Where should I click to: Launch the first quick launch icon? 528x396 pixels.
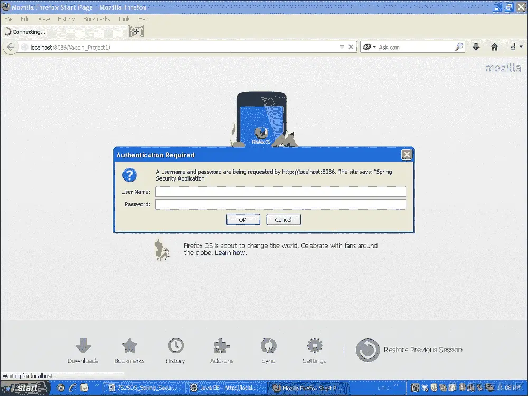point(61,388)
